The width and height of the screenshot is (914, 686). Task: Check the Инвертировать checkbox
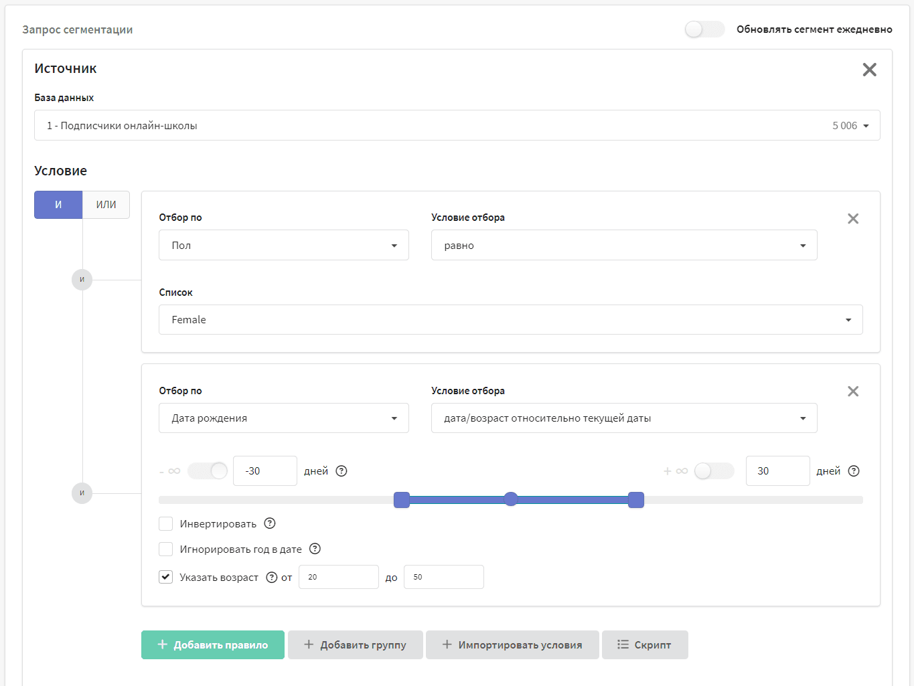pyautogui.click(x=166, y=523)
